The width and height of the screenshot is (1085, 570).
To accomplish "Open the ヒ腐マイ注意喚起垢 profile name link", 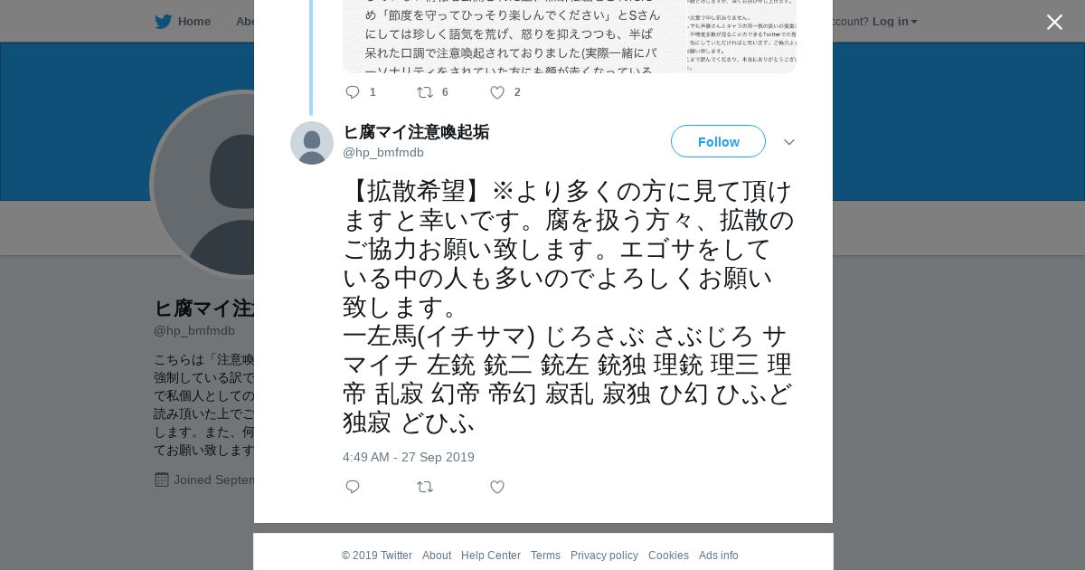I will click(416, 132).
